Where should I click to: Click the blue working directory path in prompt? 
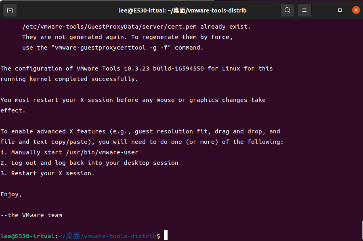coord(108,236)
